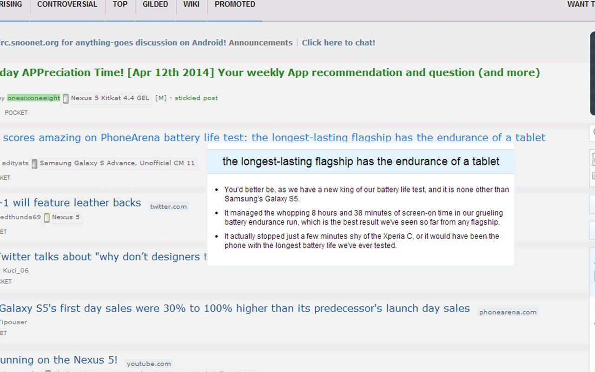Open the 'running on the Nexus 5!' post
Viewport: 595px width, 372px height.
point(59,360)
